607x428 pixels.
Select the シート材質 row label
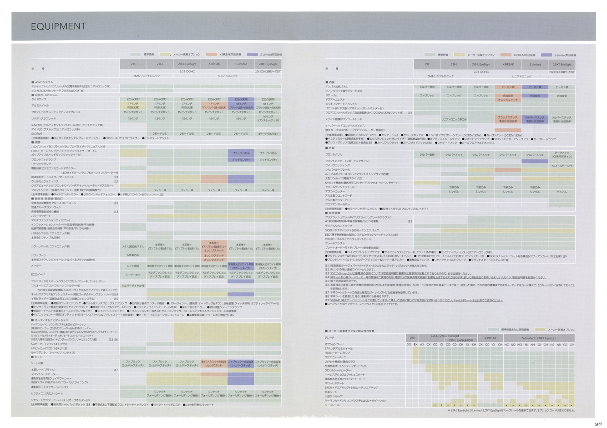click(x=38, y=363)
